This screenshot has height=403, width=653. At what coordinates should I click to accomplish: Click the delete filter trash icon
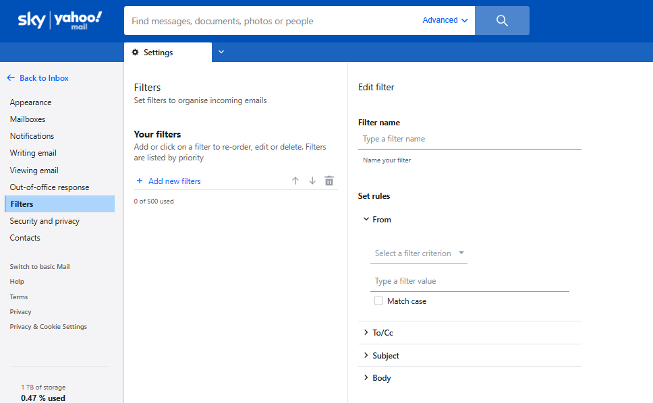pos(329,181)
